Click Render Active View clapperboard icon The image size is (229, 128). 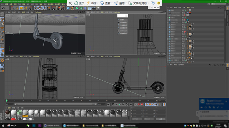pyautogui.click(x=54, y=8)
